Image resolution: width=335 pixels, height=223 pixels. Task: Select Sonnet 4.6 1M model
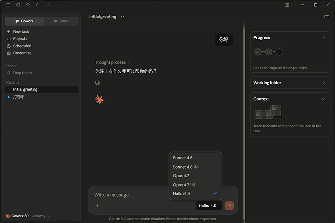pyautogui.click(x=196, y=167)
